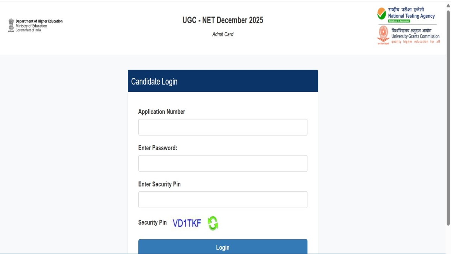
Task: Click the National Testing Agency checkmark logo
Action: point(381,14)
